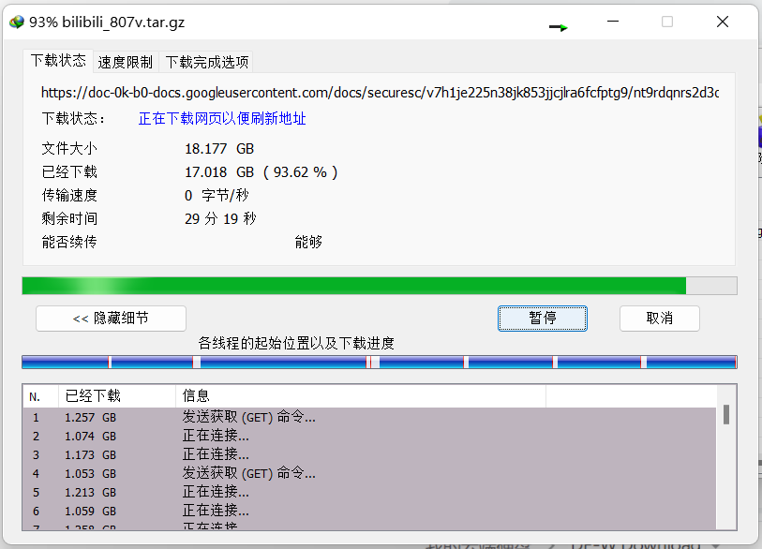Select thread row 1 with 1.257 GB
This screenshot has width=762, height=549.
[x=369, y=417]
